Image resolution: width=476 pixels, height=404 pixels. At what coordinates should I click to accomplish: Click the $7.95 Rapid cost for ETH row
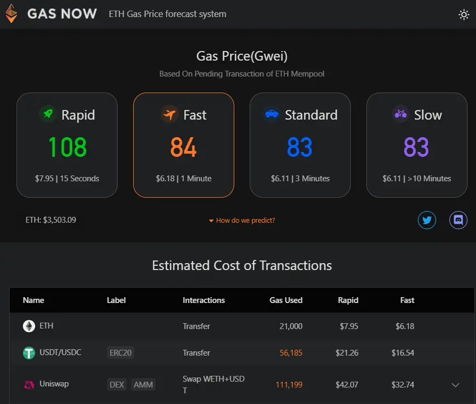[x=349, y=326]
